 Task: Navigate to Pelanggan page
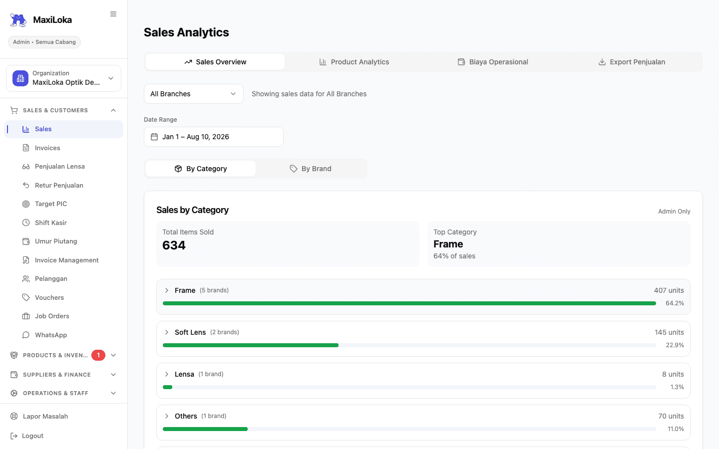point(63,279)
